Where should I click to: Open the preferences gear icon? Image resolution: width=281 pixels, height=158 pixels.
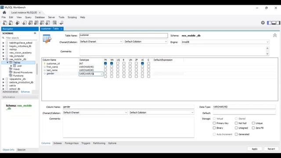(263, 23)
